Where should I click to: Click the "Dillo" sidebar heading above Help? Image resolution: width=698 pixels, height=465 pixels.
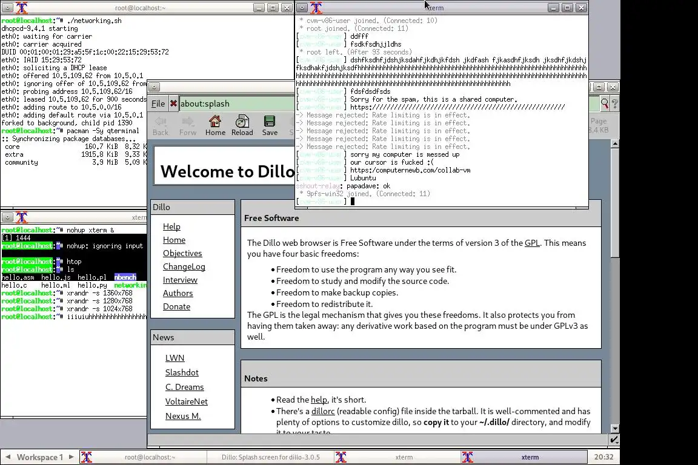[x=161, y=207]
